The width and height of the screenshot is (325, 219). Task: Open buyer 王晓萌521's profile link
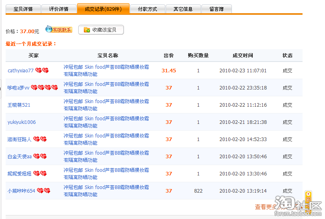pyautogui.click(x=19, y=105)
